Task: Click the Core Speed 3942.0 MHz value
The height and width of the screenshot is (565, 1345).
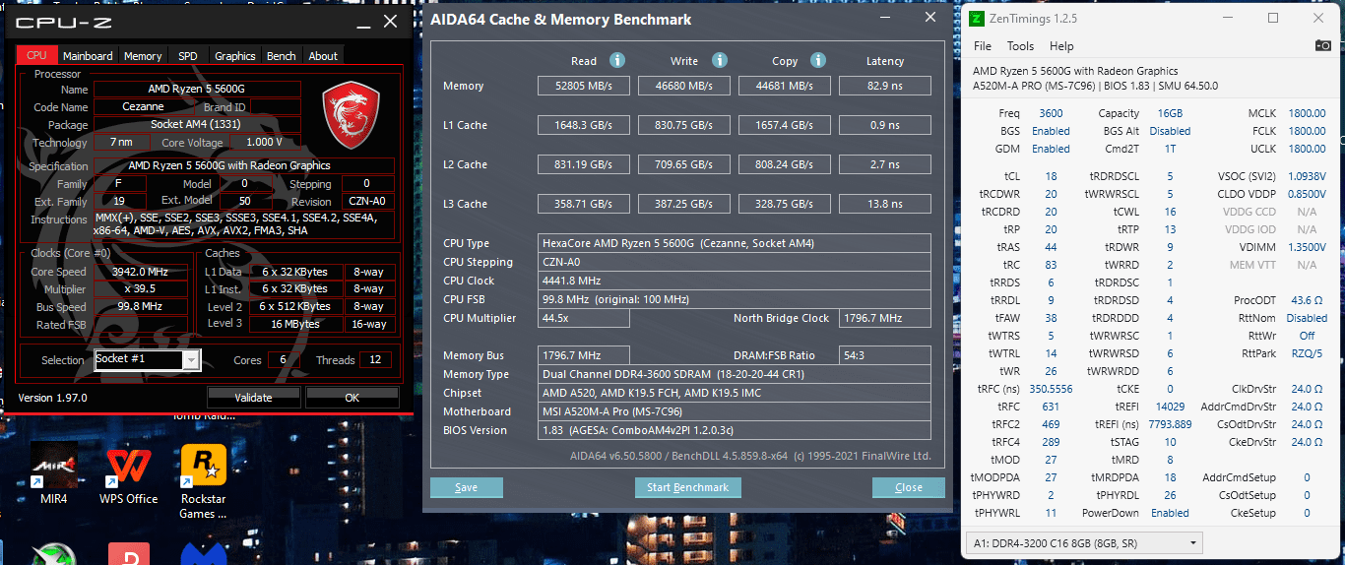Action: tap(140, 272)
